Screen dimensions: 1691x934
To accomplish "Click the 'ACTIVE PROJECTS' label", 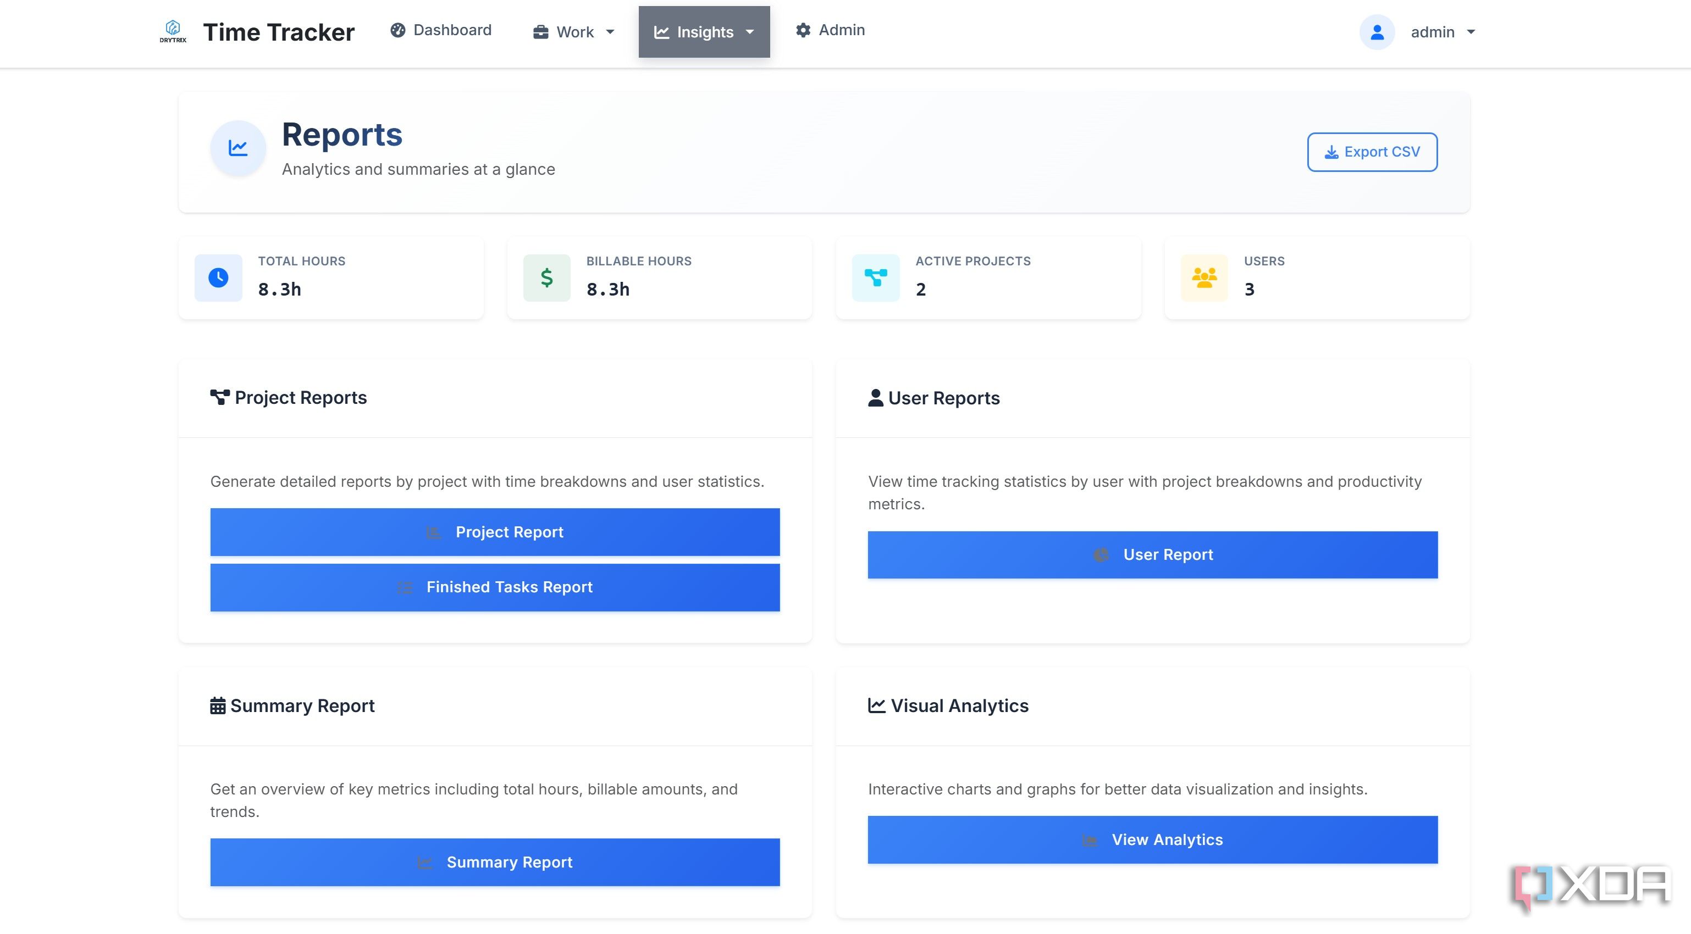I will tap(973, 261).
